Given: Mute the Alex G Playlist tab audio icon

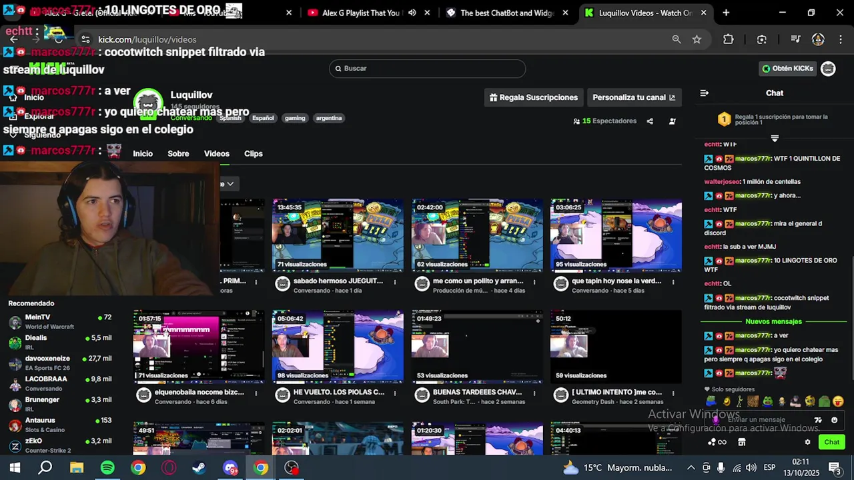Looking at the screenshot, I should tap(412, 13).
